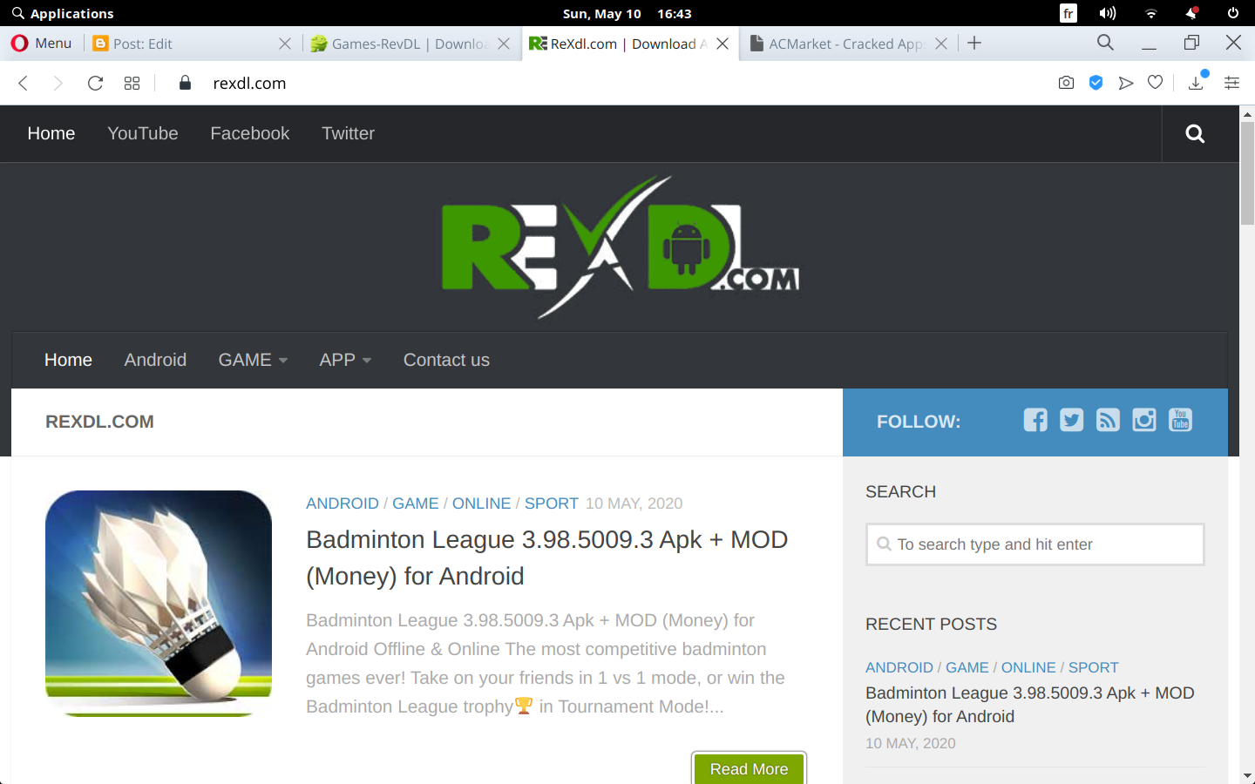Screen dimensions: 1255x784
Task: Bookmark page with the heart icon
Action: click(1155, 83)
